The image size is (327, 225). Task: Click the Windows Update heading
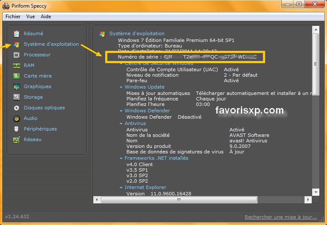[x=145, y=87]
